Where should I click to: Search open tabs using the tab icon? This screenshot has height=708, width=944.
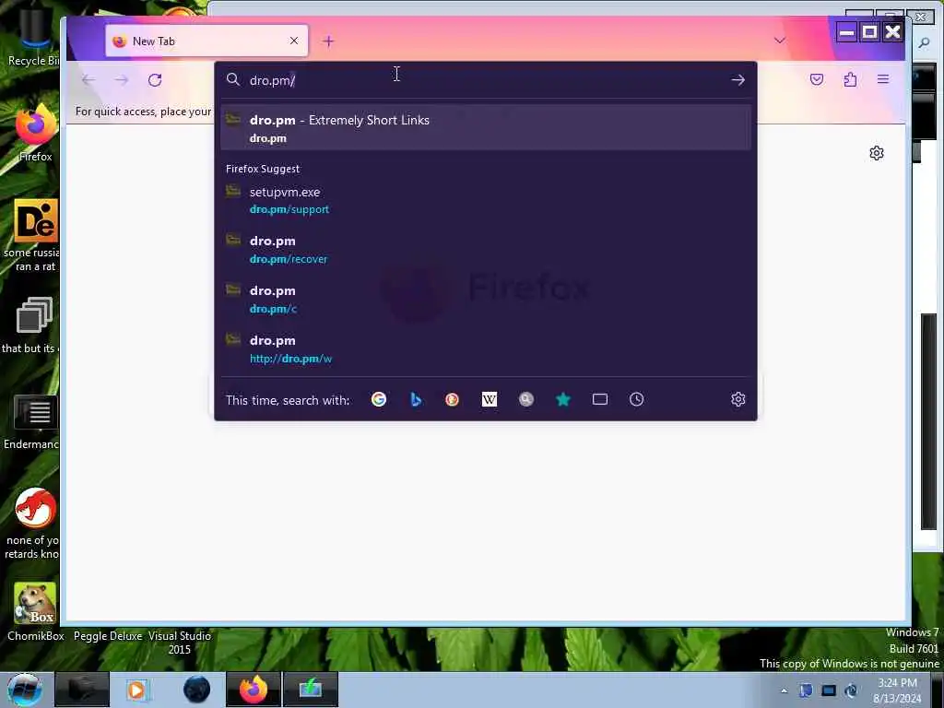coord(599,399)
